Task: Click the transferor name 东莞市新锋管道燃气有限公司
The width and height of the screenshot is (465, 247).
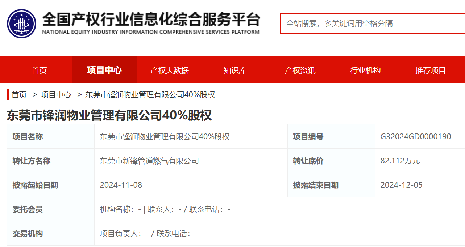Action: click(x=149, y=161)
